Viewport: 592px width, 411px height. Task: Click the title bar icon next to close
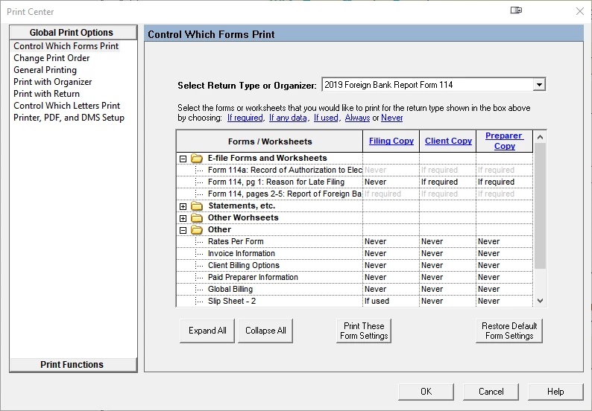coord(516,10)
